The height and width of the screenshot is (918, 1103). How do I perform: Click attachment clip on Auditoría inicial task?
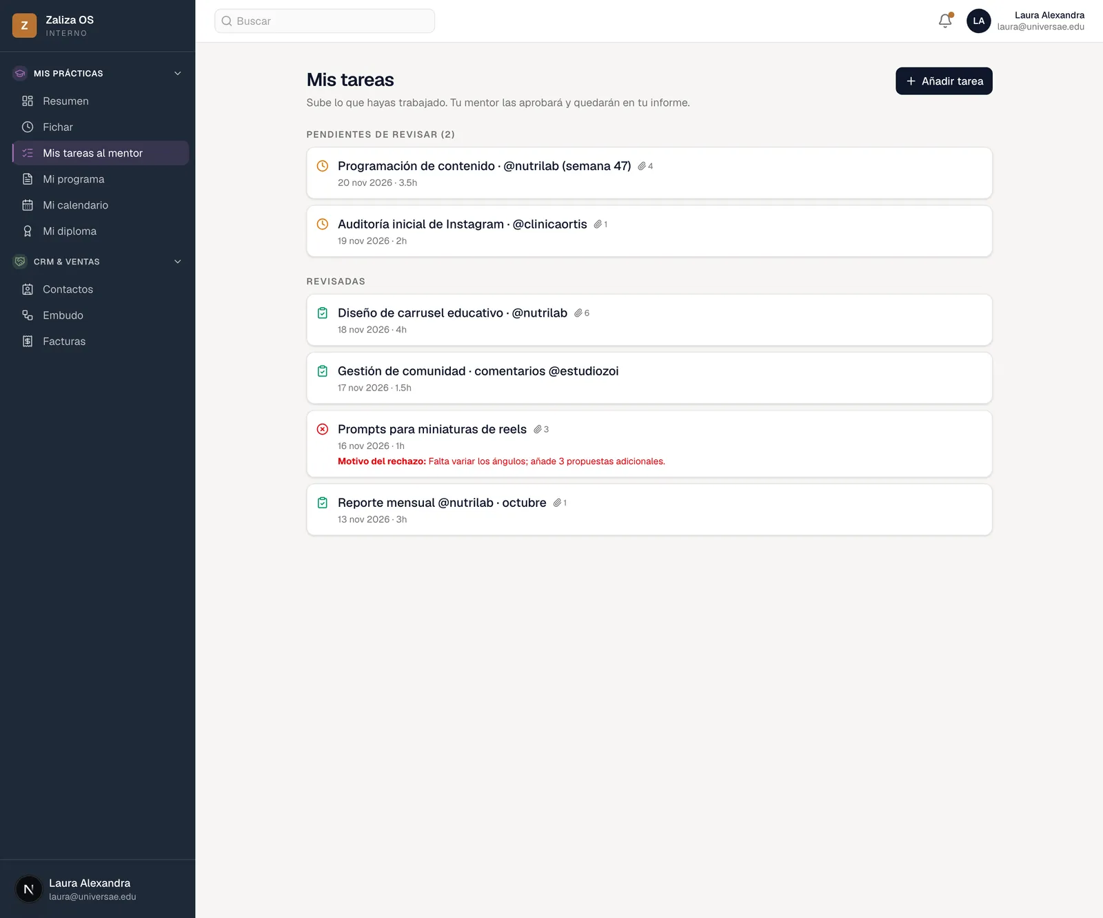(x=598, y=225)
